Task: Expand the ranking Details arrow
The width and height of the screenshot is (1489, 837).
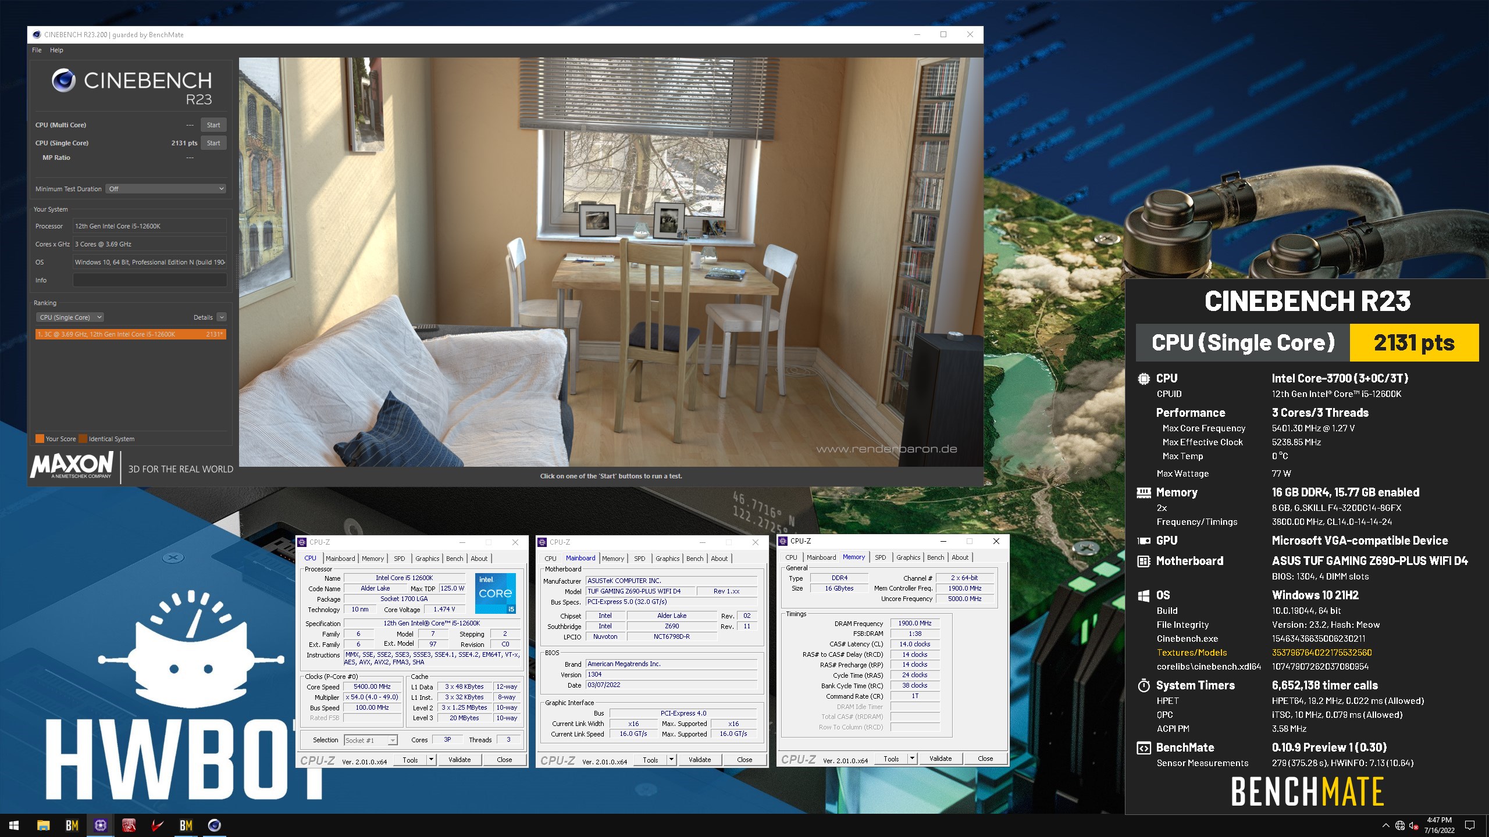Action: (222, 317)
